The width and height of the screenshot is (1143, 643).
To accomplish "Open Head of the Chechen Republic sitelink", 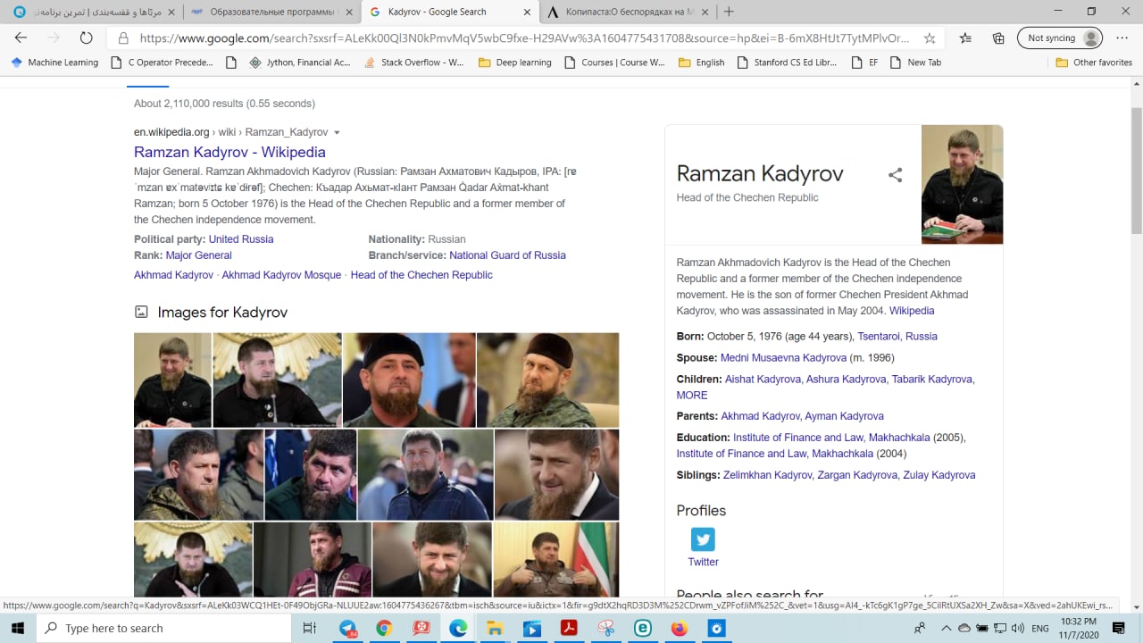I will (421, 275).
